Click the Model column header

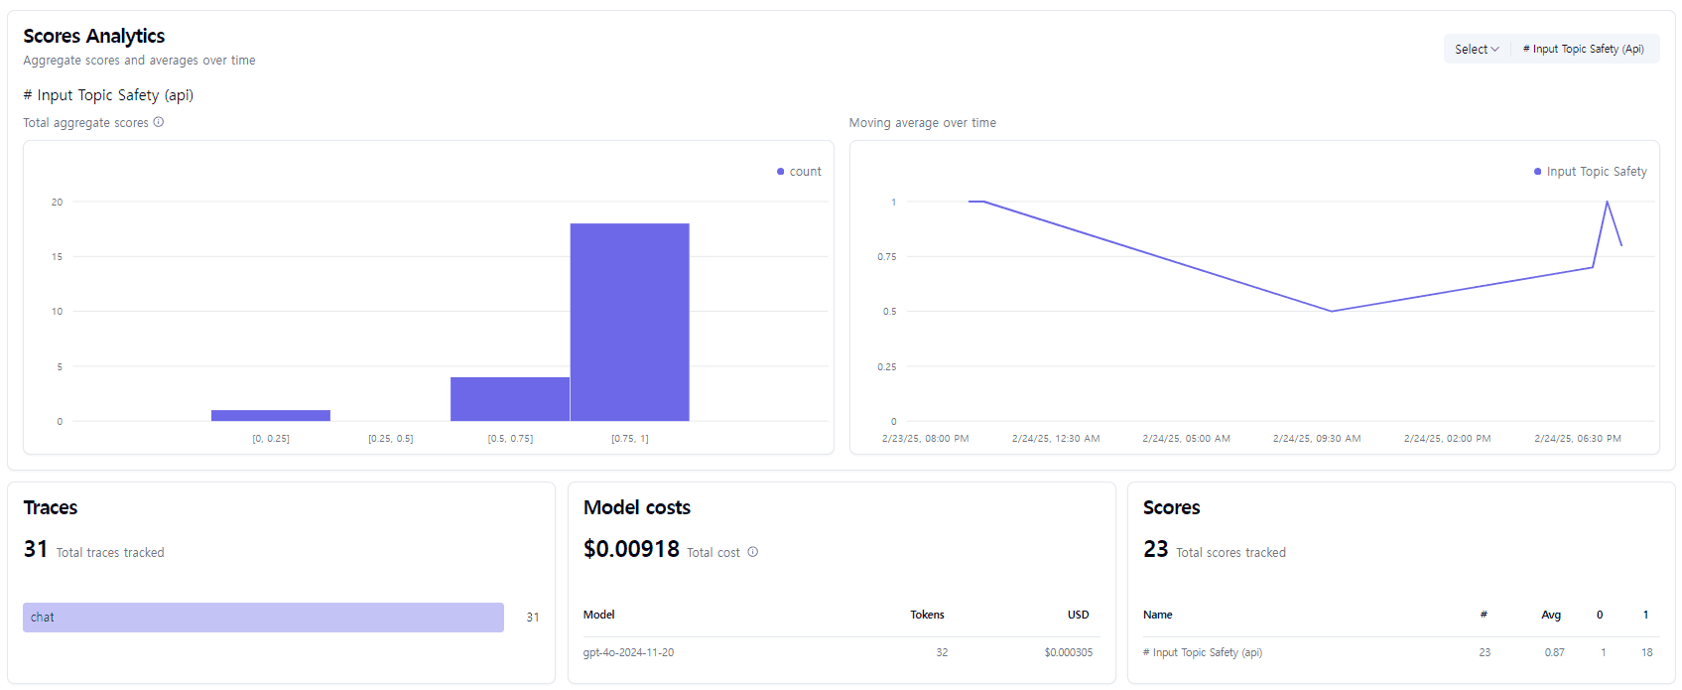coord(598,615)
